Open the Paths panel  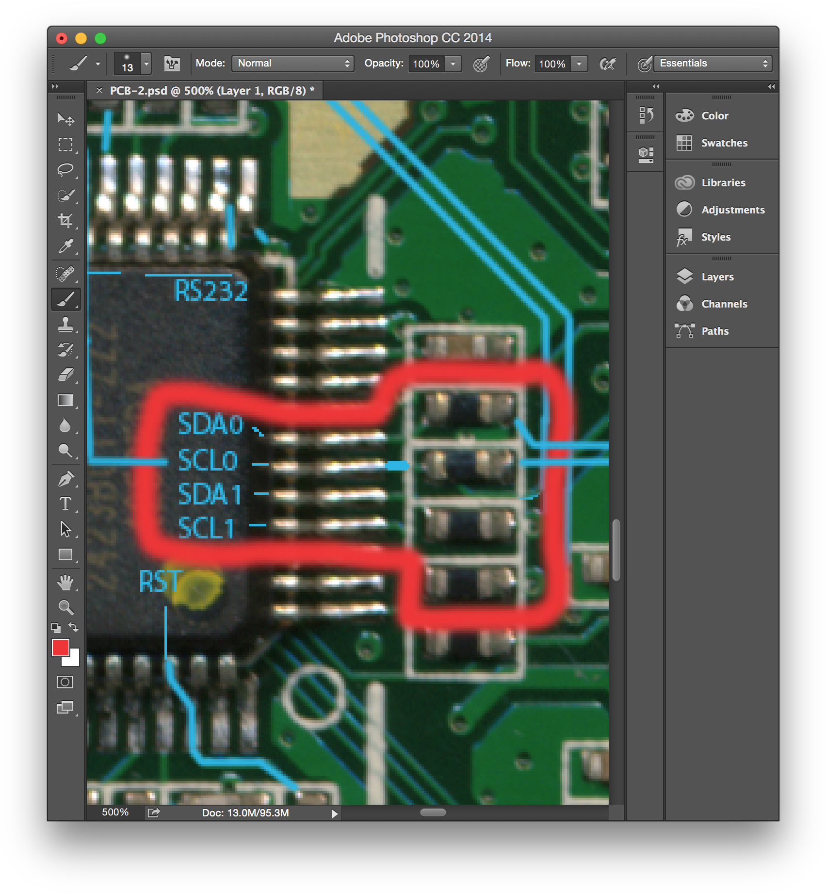[714, 331]
